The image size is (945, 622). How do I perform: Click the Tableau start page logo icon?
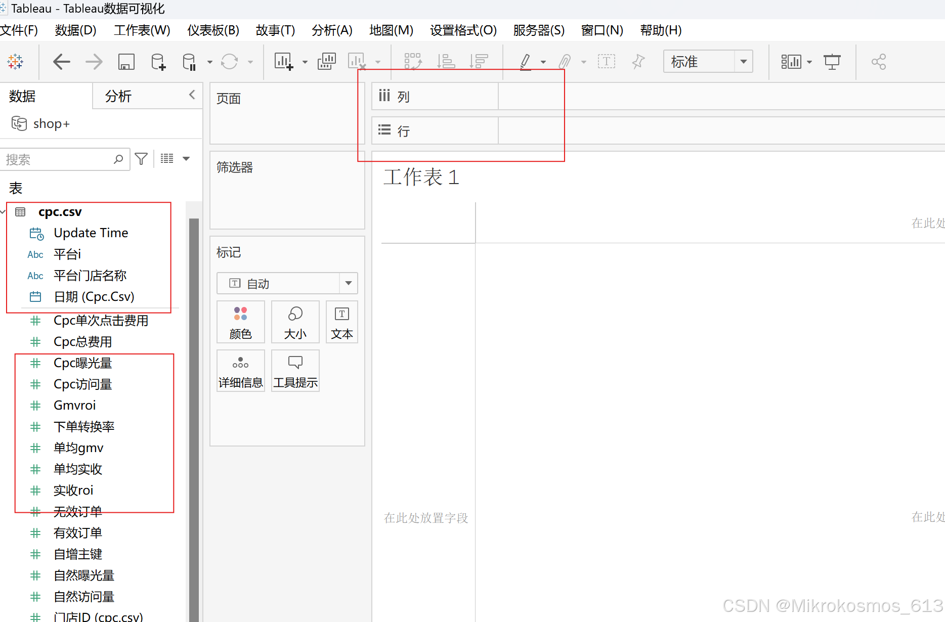coord(15,62)
